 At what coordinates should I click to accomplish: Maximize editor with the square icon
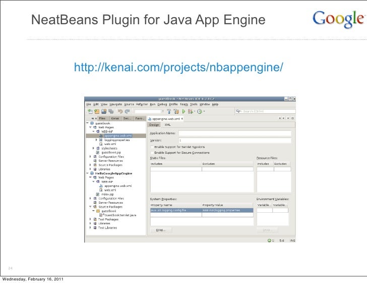click(292, 118)
